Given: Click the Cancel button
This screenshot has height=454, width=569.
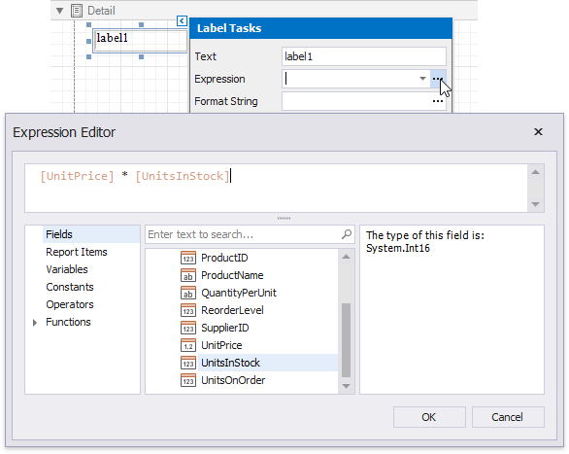Looking at the screenshot, I should (508, 417).
